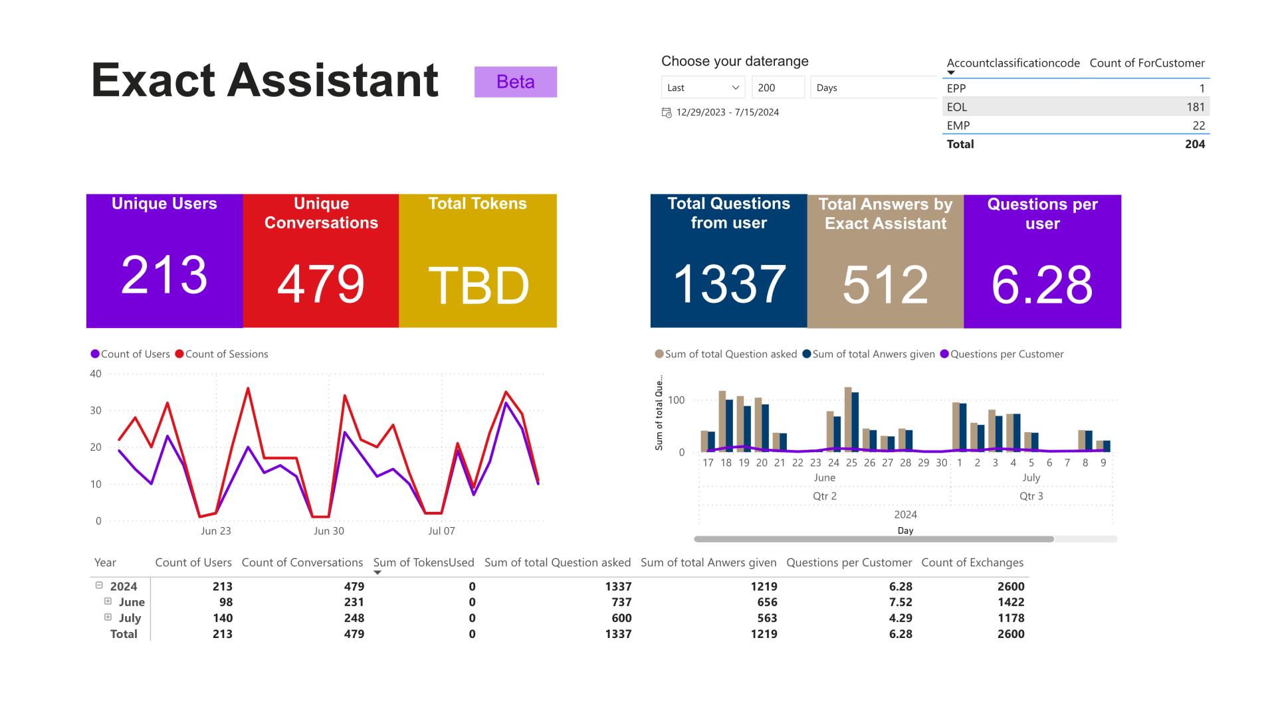Click the bar chart horizontal scrollbar

coord(873,539)
